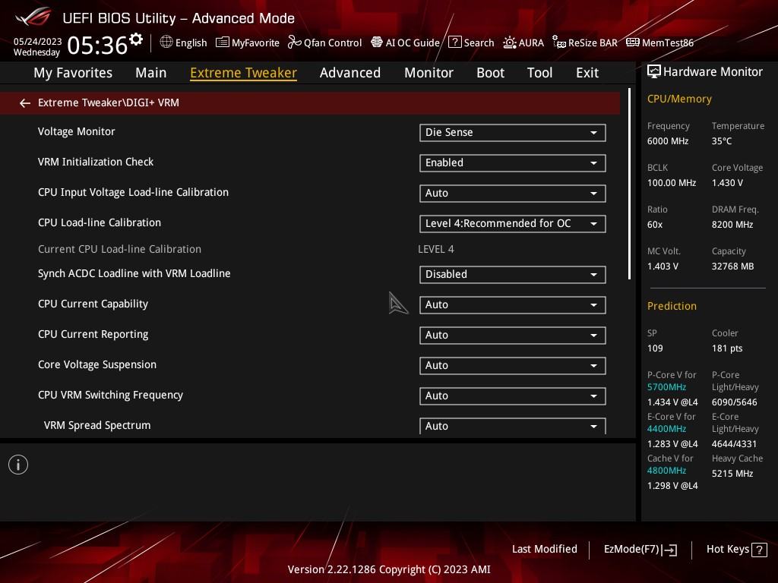Open Core Voltage Suspension dropdown
The height and width of the screenshot is (583, 778).
tap(513, 365)
